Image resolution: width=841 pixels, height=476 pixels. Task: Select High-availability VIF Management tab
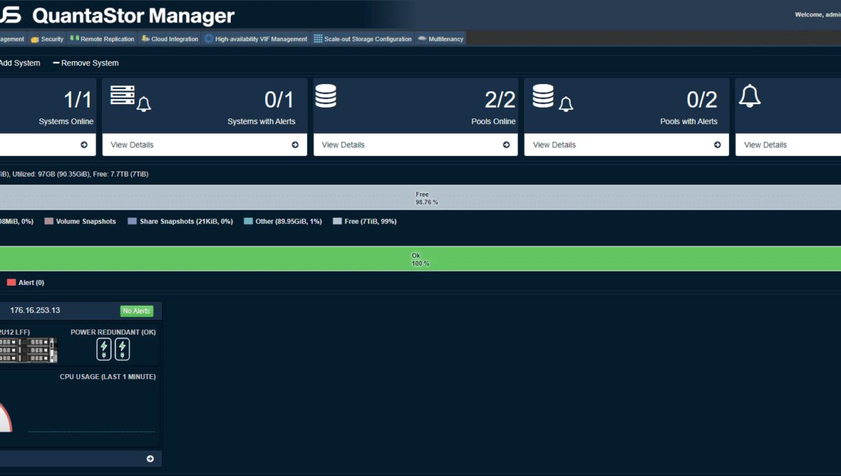coord(256,39)
